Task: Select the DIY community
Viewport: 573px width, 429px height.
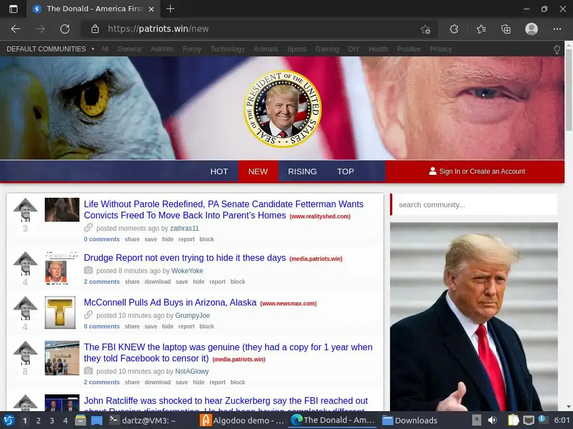Action: click(354, 49)
